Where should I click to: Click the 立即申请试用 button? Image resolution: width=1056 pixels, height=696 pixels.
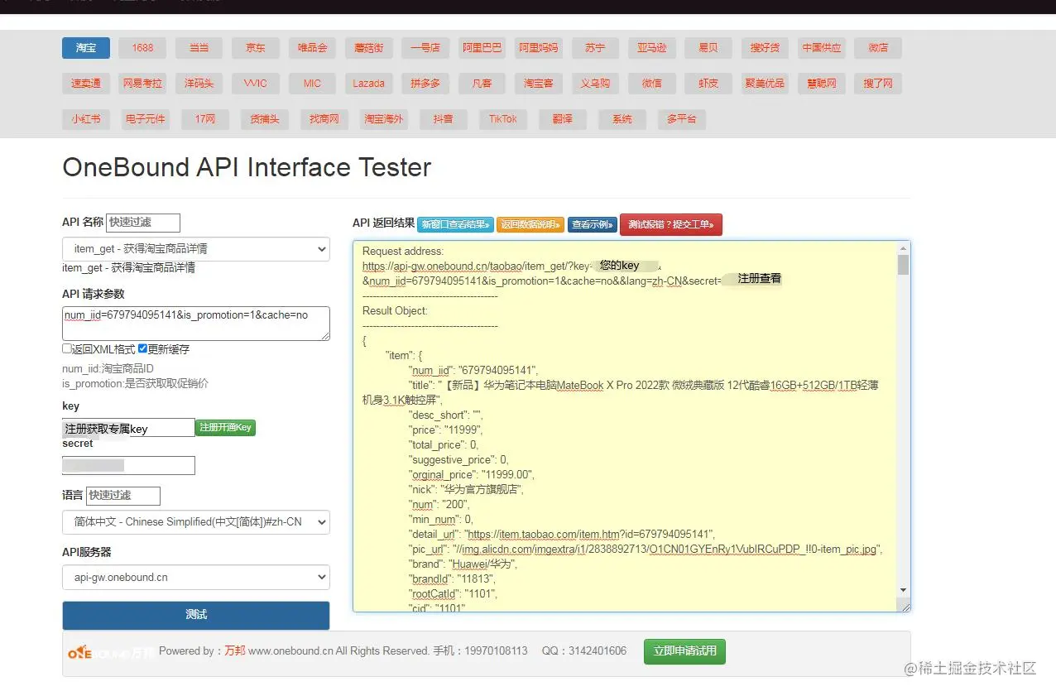pyautogui.click(x=685, y=651)
